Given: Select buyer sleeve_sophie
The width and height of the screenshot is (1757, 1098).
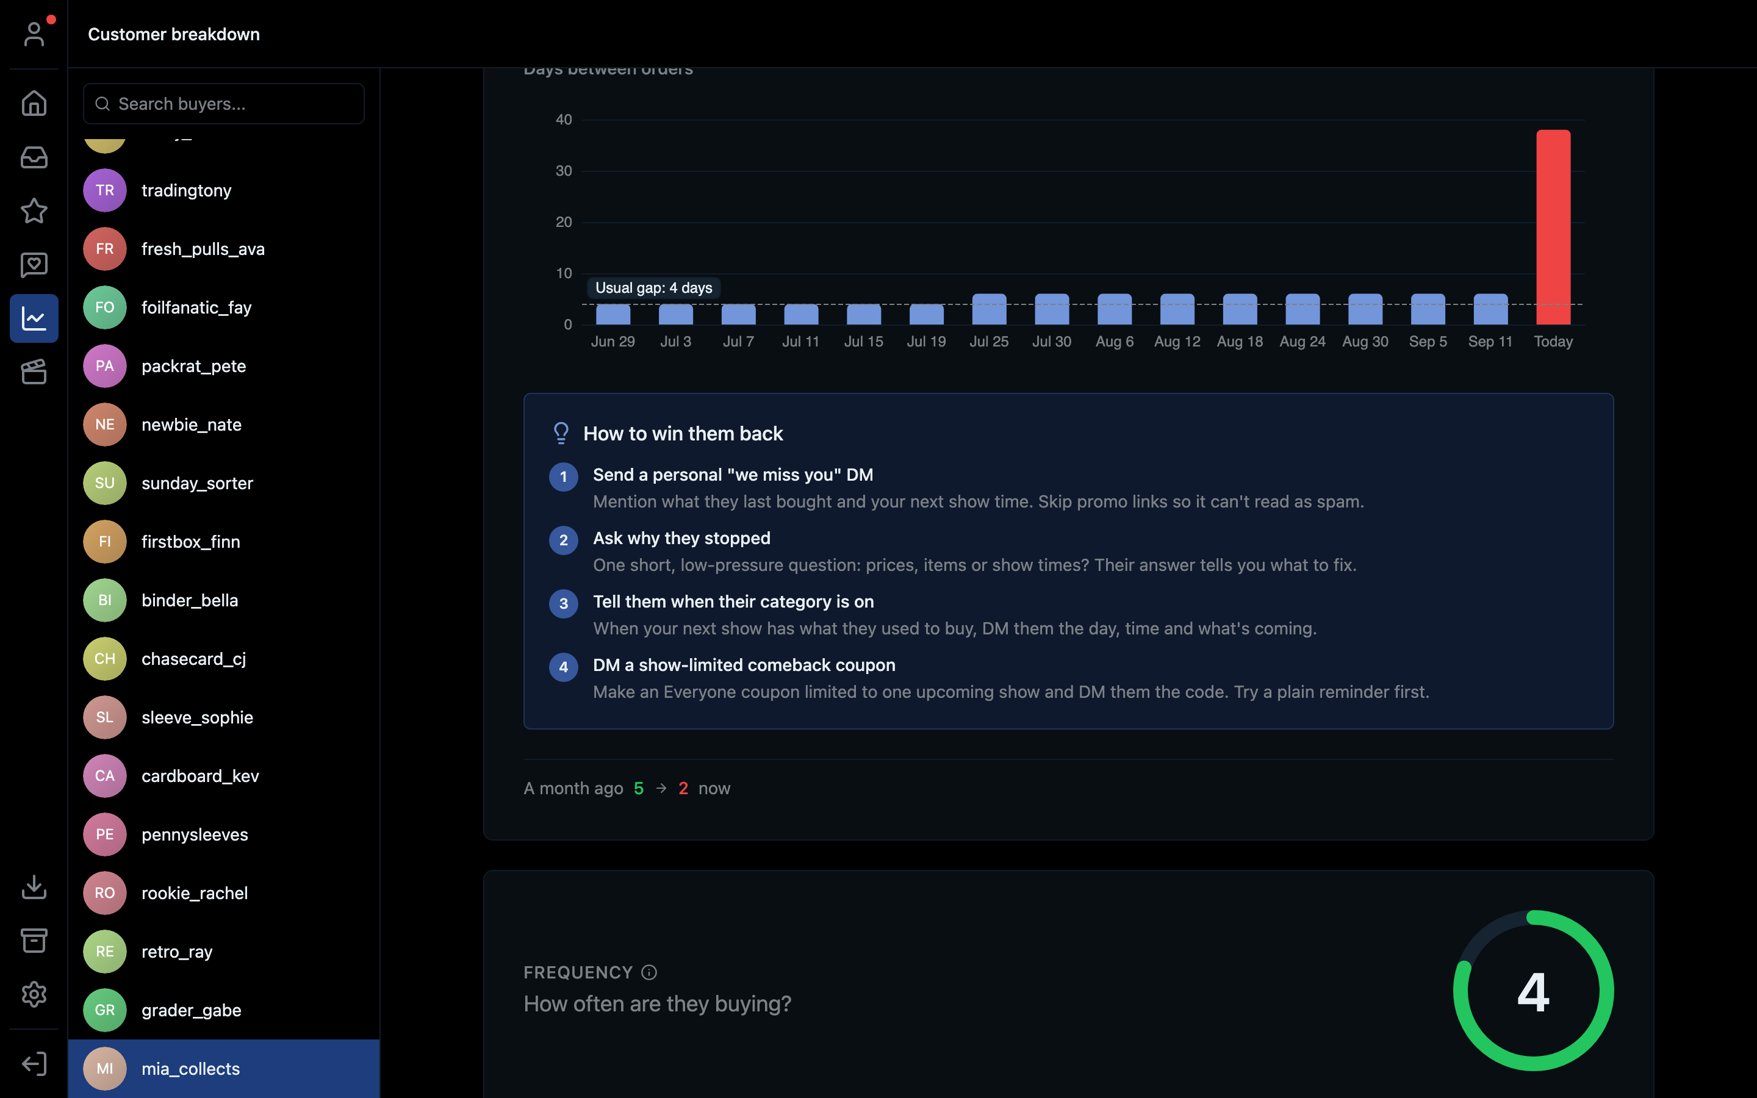Looking at the screenshot, I should [224, 717].
